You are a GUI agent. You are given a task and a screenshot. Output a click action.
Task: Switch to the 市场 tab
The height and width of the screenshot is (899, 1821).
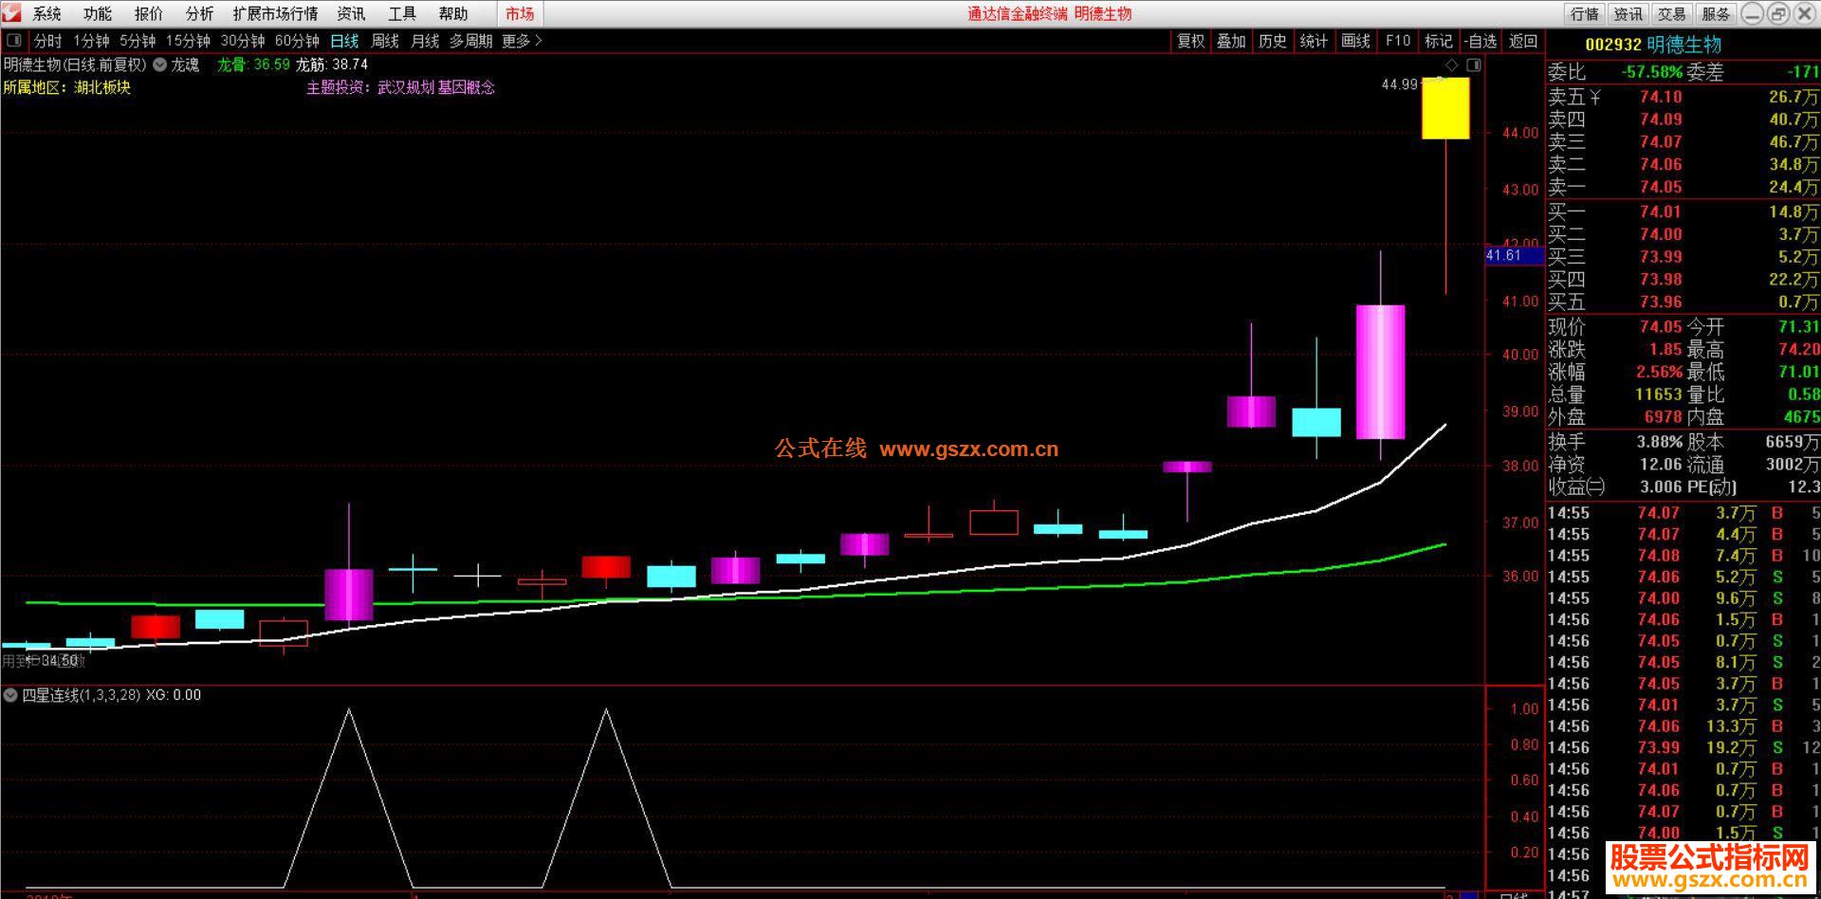[x=520, y=13]
